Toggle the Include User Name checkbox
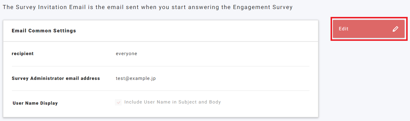 [x=118, y=102]
